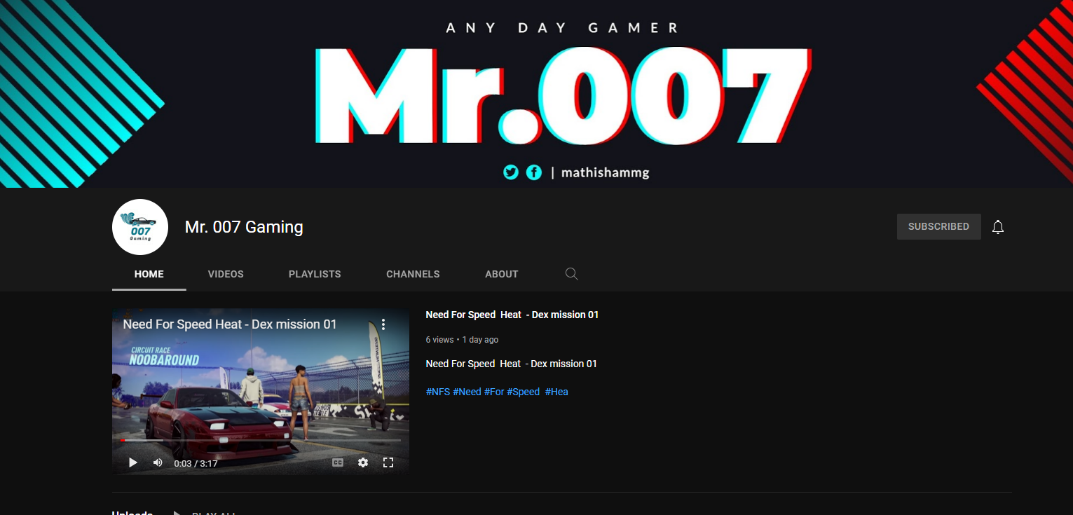Click the 0:03 / 3:17 time display
1073x515 pixels.
(196, 463)
